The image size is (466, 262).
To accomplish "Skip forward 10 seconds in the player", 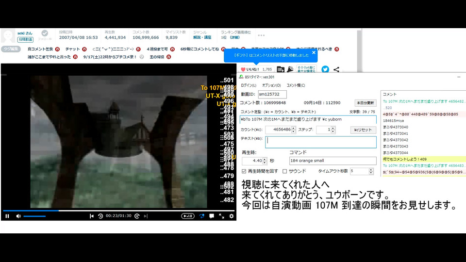I will (x=137, y=216).
